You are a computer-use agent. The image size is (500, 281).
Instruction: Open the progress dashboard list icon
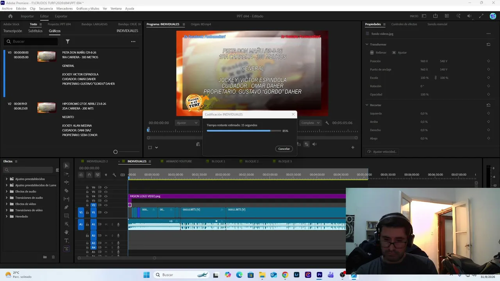click(447, 16)
